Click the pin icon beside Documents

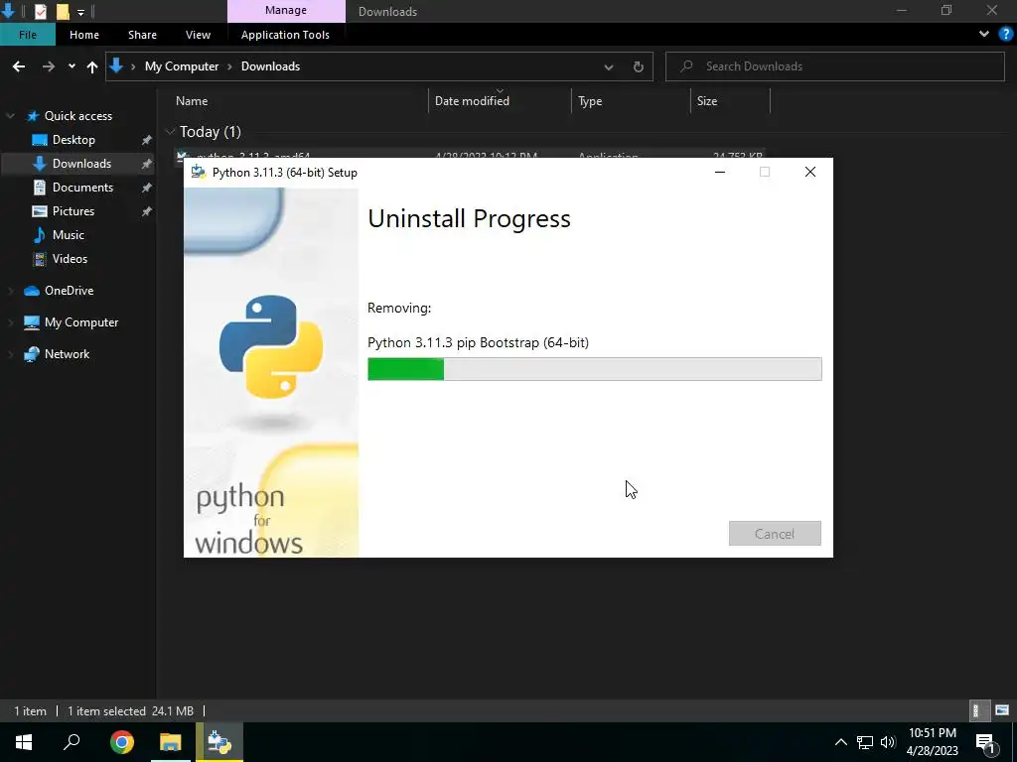(147, 188)
